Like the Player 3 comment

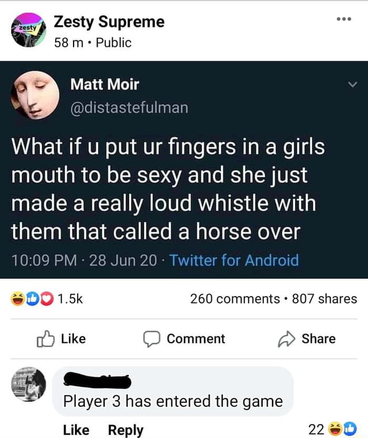coord(75,430)
